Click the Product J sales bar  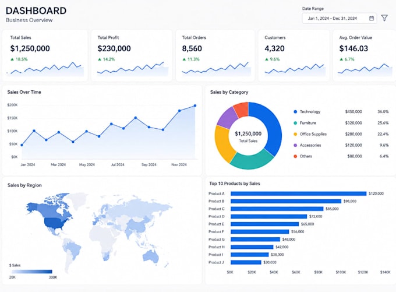coord(246,262)
